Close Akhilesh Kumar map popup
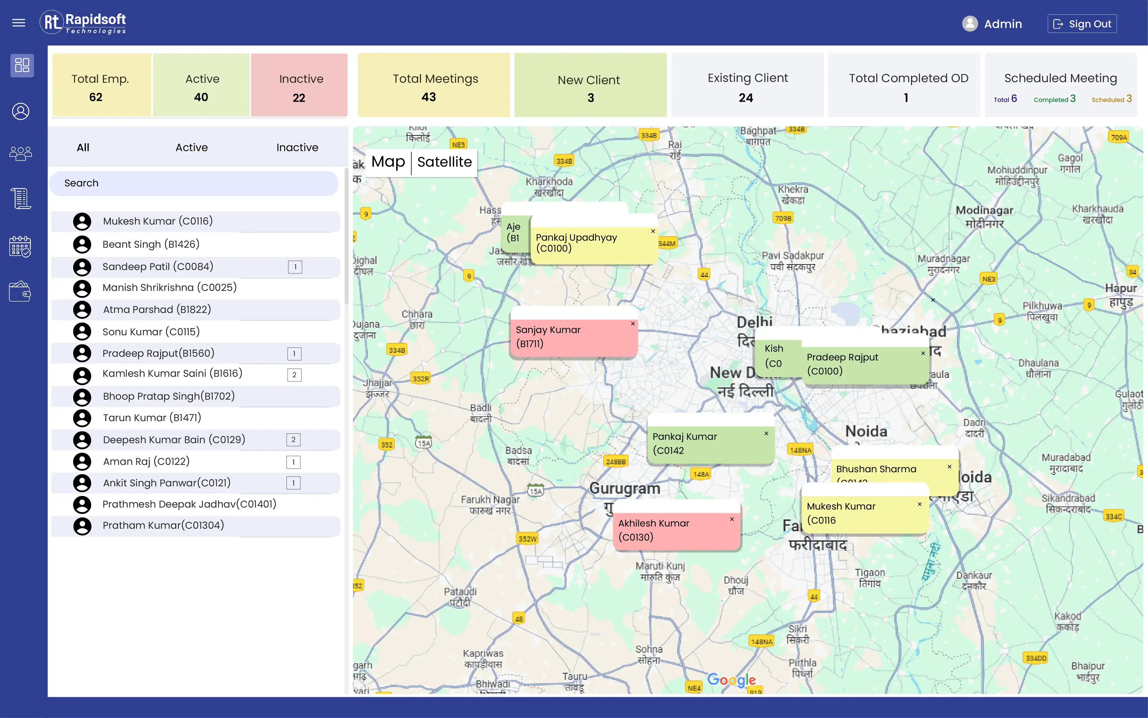This screenshot has width=1148, height=718. pyautogui.click(x=732, y=519)
